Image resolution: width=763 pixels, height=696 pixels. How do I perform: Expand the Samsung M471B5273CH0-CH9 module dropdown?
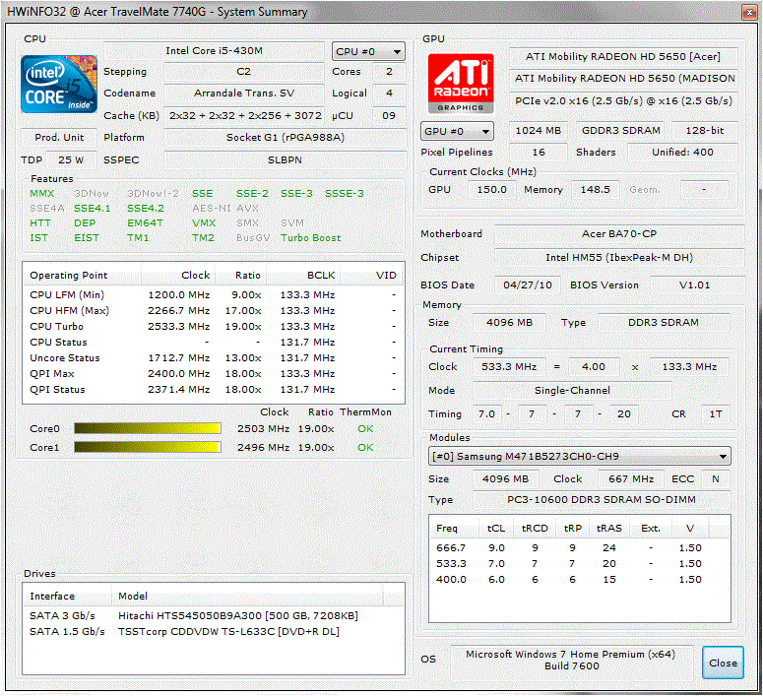pyautogui.click(x=579, y=457)
